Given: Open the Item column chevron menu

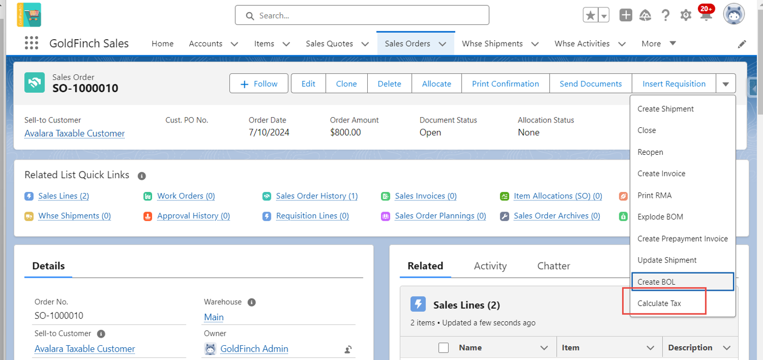Looking at the screenshot, I should (x=650, y=348).
